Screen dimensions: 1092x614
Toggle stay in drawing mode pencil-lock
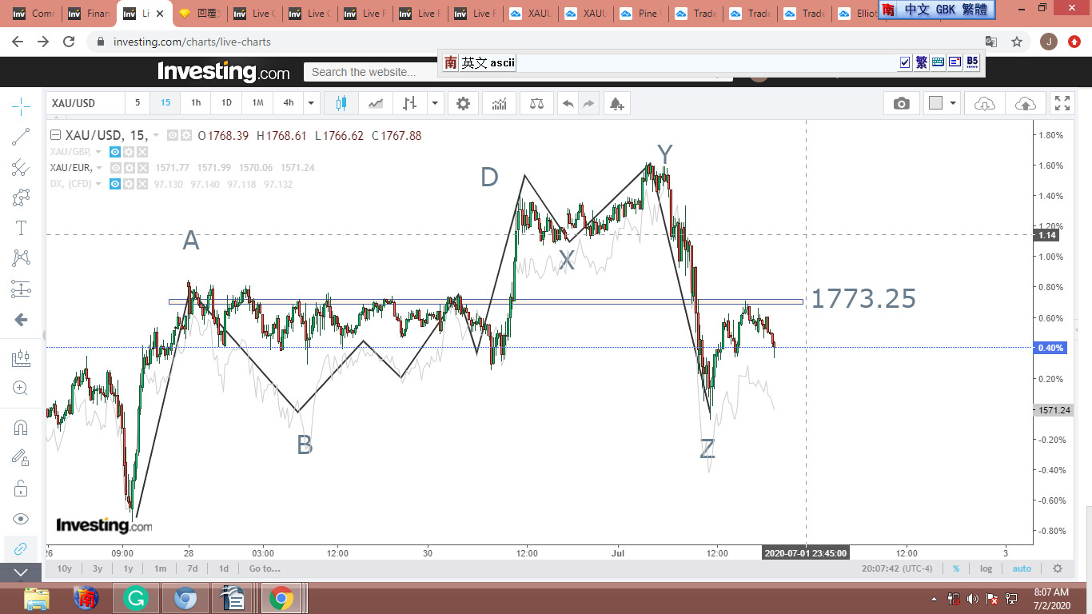[x=22, y=457]
